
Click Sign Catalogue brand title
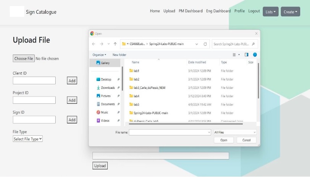pyautogui.click(x=41, y=12)
